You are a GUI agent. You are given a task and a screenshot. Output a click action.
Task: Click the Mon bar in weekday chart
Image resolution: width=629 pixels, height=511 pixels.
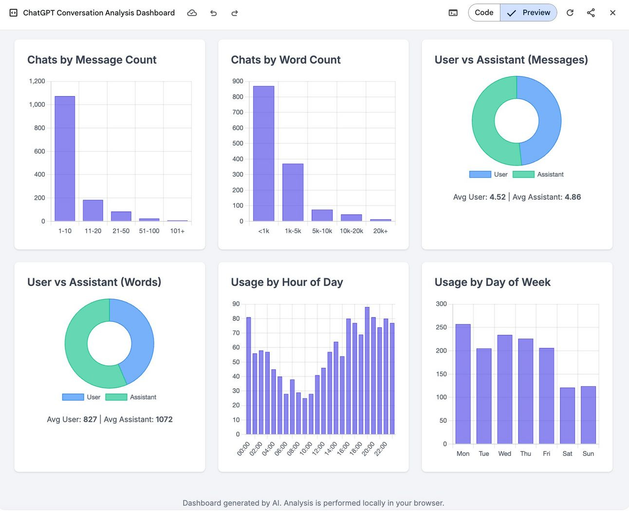coord(463,384)
